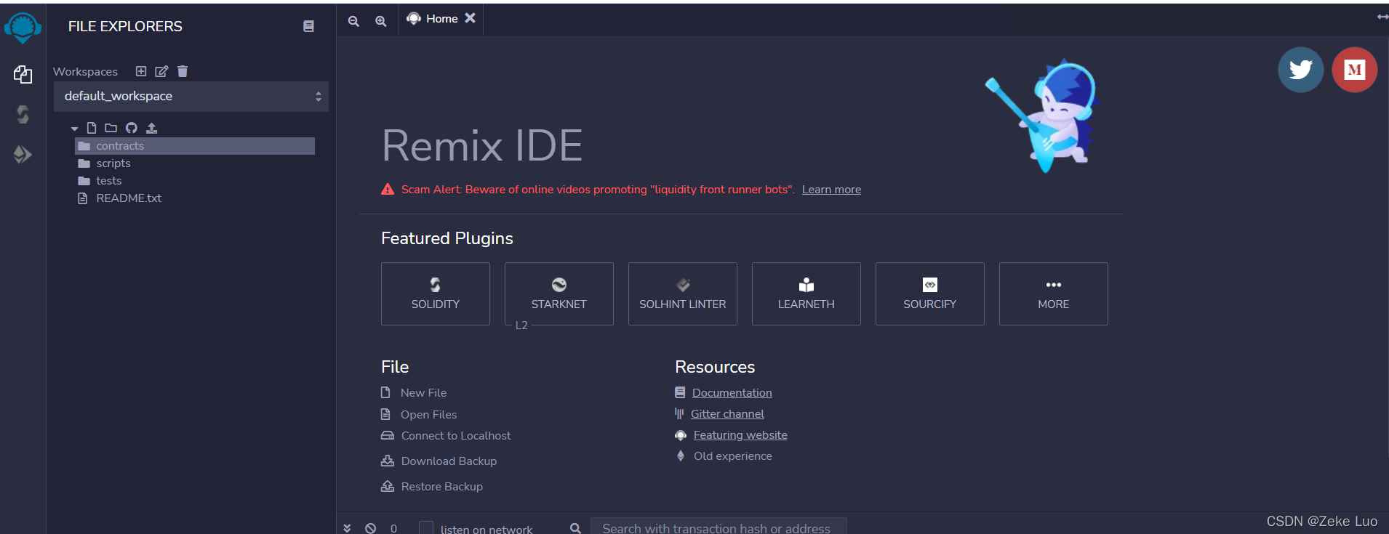The image size is (1389, 534).
Task: Create a new file in explorer toolbar
Action: [92, 128]
